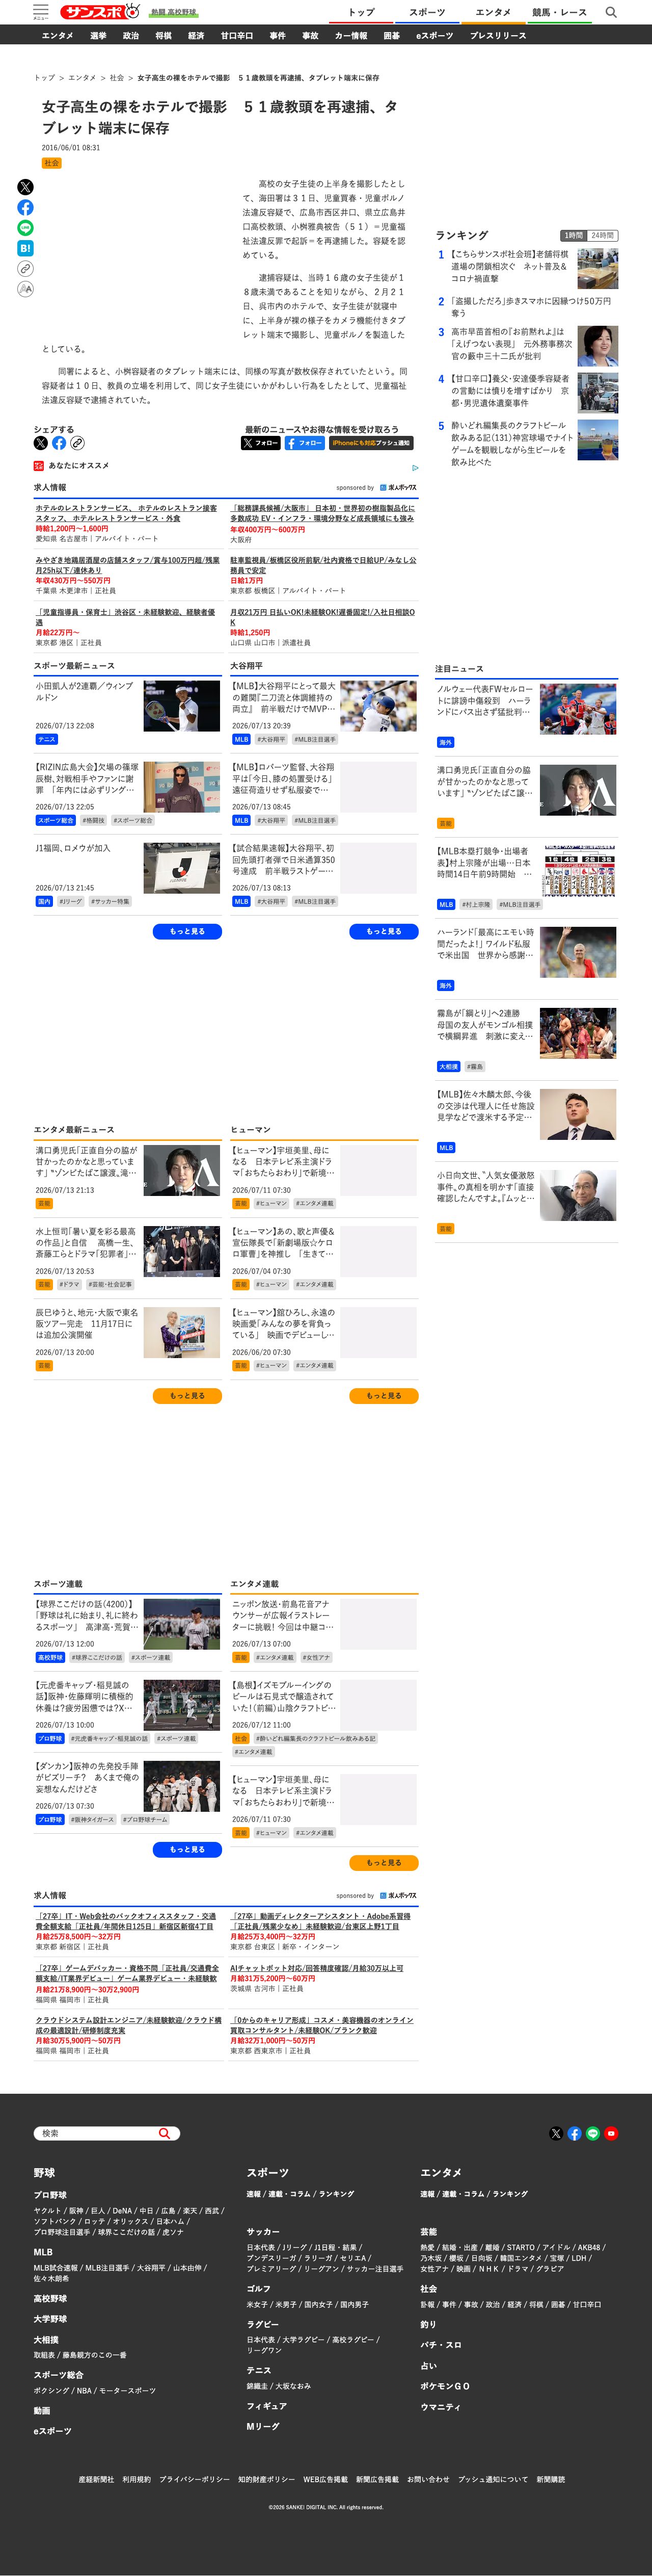
Task: Open ranking item 1 news thumbnail
Action: click(598, 269)
